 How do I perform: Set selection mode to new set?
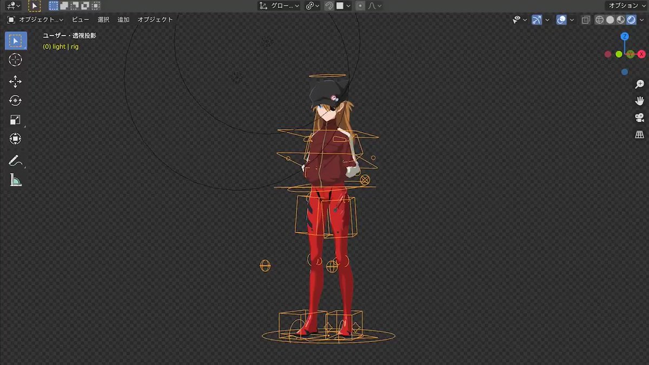pyautogui.click(x=54, y=6)
